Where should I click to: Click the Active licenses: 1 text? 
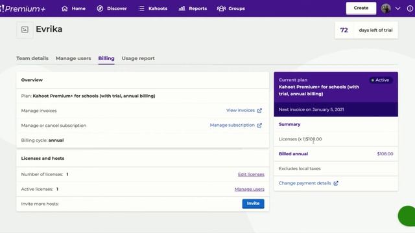[40, 189]
